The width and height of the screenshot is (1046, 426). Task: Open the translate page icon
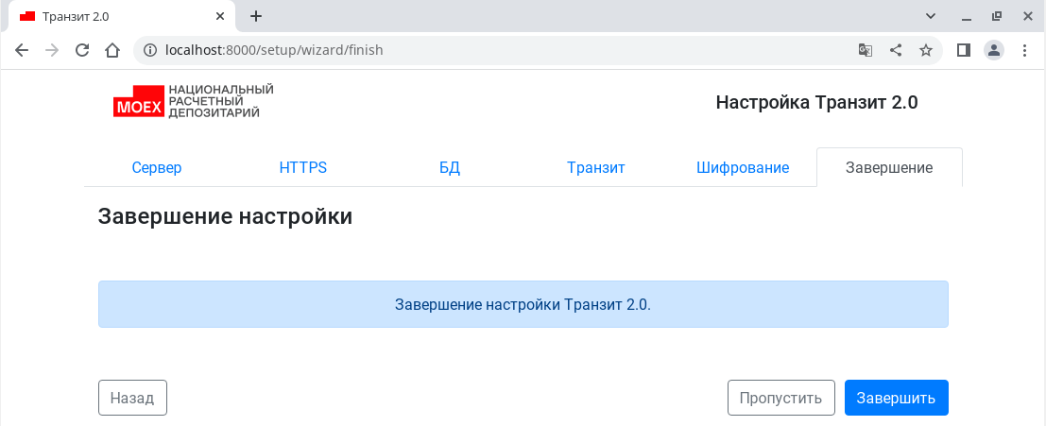tap(866, 50)
